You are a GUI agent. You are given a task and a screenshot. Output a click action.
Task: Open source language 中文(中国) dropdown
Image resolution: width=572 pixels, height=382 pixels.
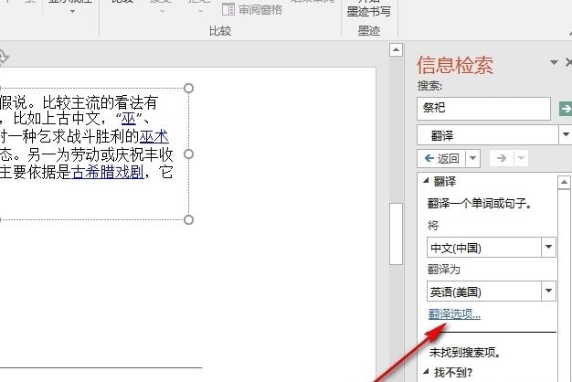[548, 248]
